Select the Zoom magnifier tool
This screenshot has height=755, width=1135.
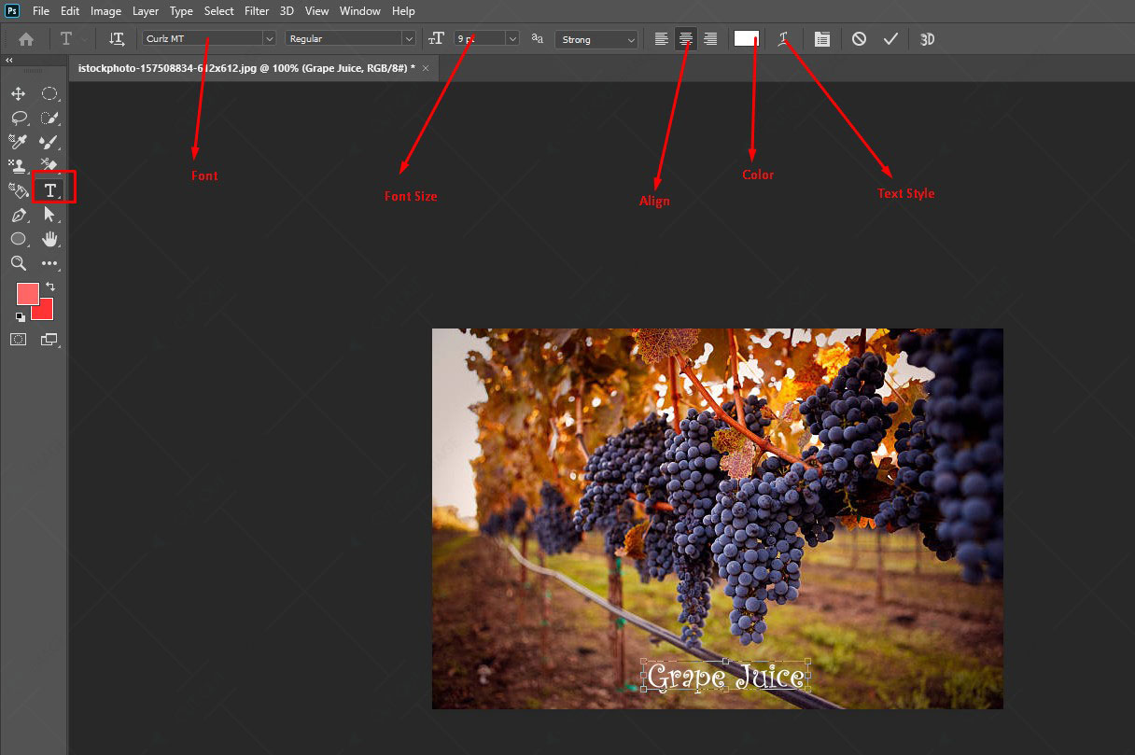(18, 263)
